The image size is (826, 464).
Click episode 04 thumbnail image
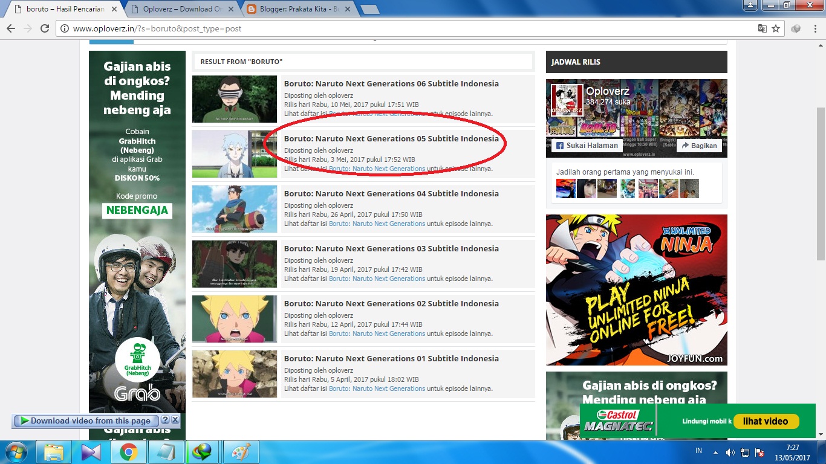pyautogui.click(x=235, y=209)
